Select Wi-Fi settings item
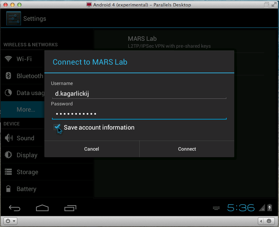The height and width of the screenshot is (227, 279). (x=23, y=59)
